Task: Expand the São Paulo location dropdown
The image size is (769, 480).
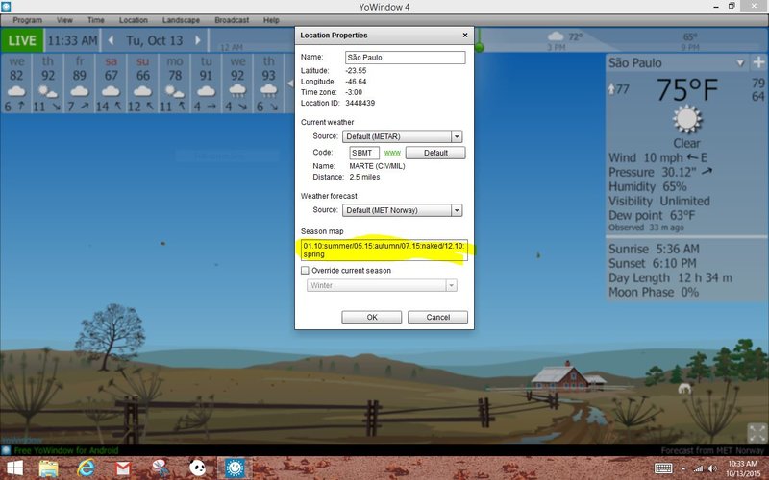Action: [x=740, y=63]
